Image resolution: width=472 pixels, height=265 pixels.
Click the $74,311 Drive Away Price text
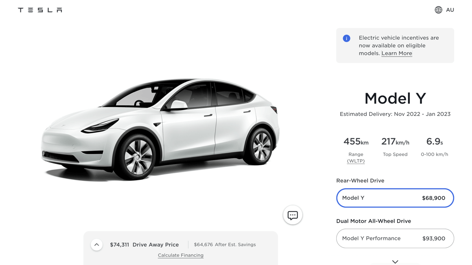[144, 245]
